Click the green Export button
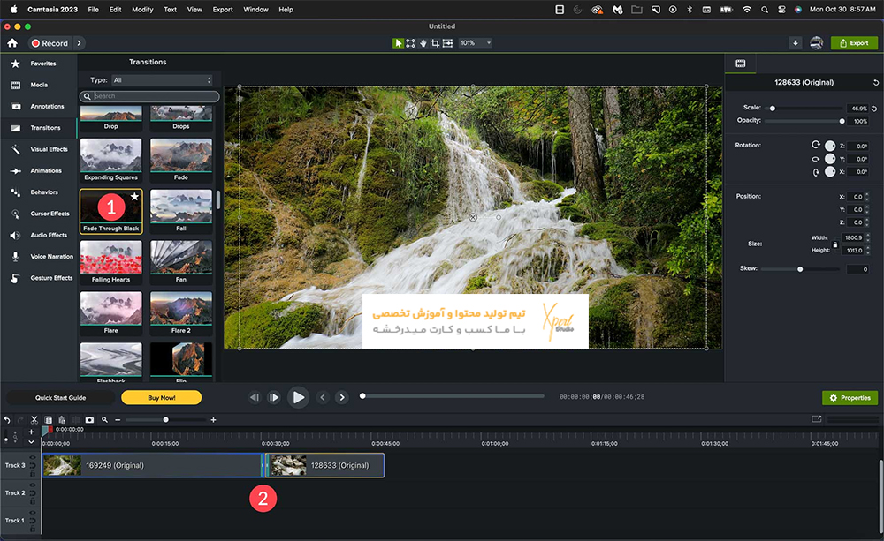This screenshot has width=884, height=541. (854, 43)
